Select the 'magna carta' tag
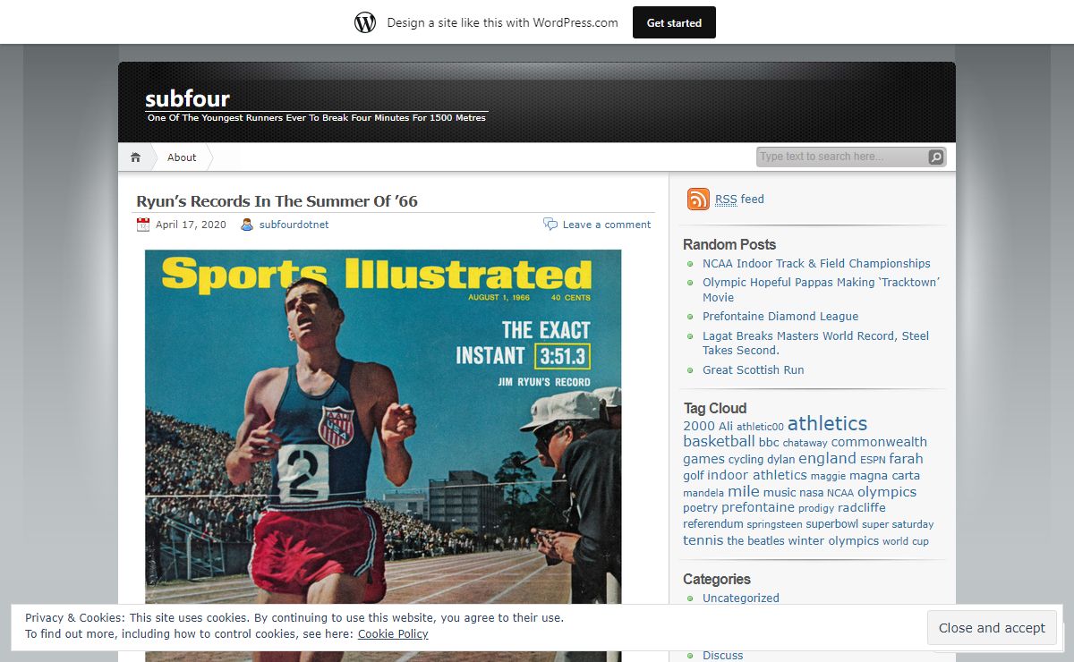The height and width of the screenshot is (662, 1074). point(884,475)
